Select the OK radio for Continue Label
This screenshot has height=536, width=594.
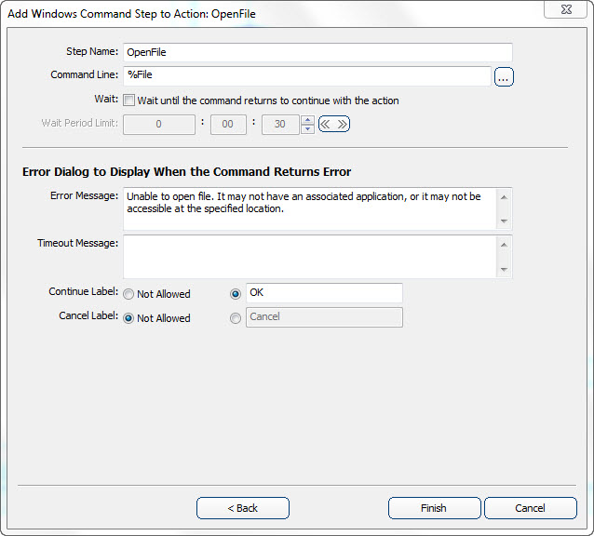[235, 293]
